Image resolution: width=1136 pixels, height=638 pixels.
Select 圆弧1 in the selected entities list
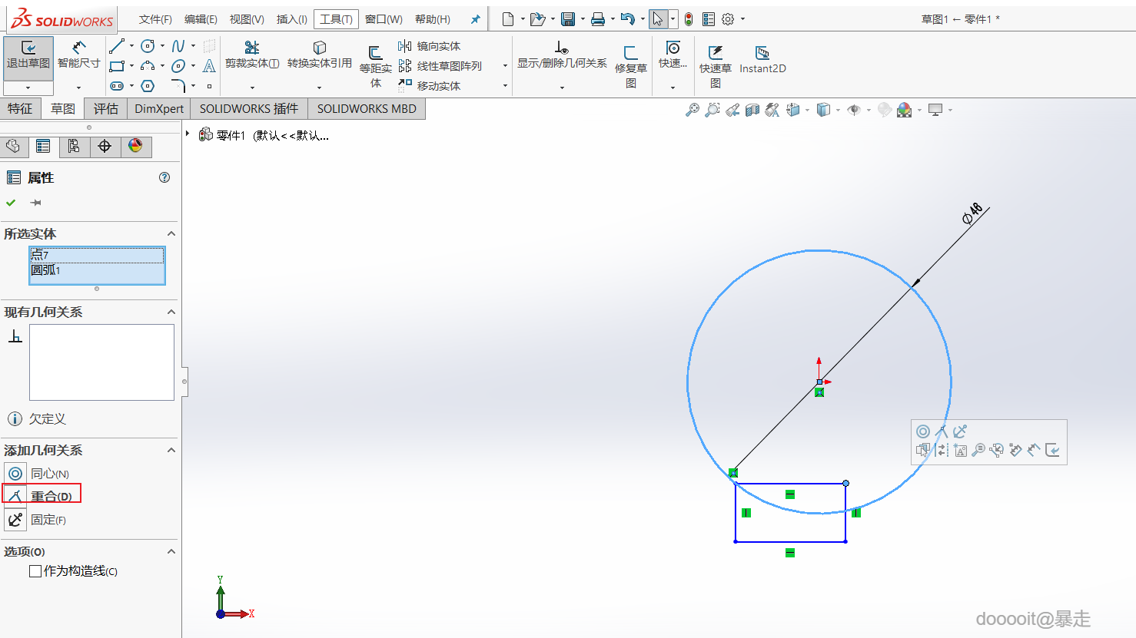click(46, 270)
